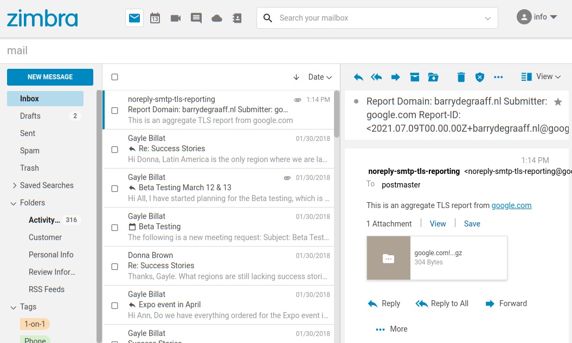The image size is (572, 343).
Task: Open the Calendar app icon
Action: pos(155,18)
